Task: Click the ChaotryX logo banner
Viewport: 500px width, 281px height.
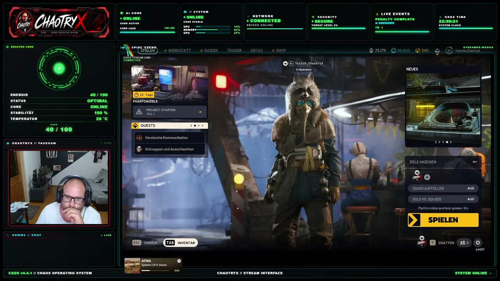Action: pyautogui.click(x=59, y=22)
